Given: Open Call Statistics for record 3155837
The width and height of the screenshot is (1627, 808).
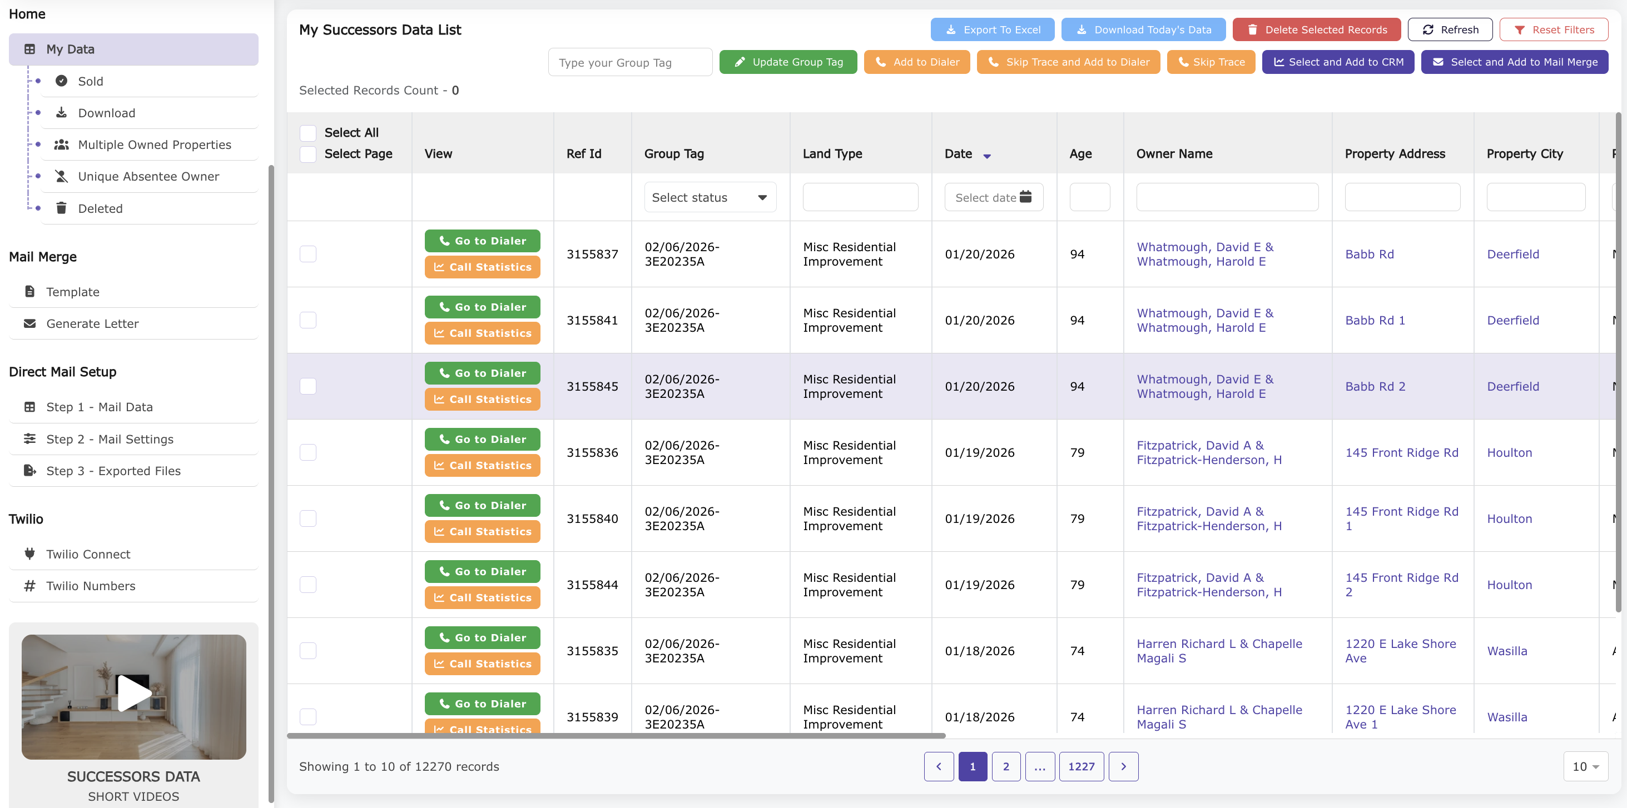Looking at the screenshot, I should coord(482,266).
